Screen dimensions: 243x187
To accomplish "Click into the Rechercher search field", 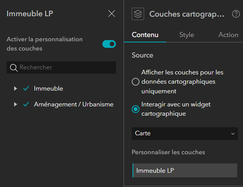I will coord(66,67).
